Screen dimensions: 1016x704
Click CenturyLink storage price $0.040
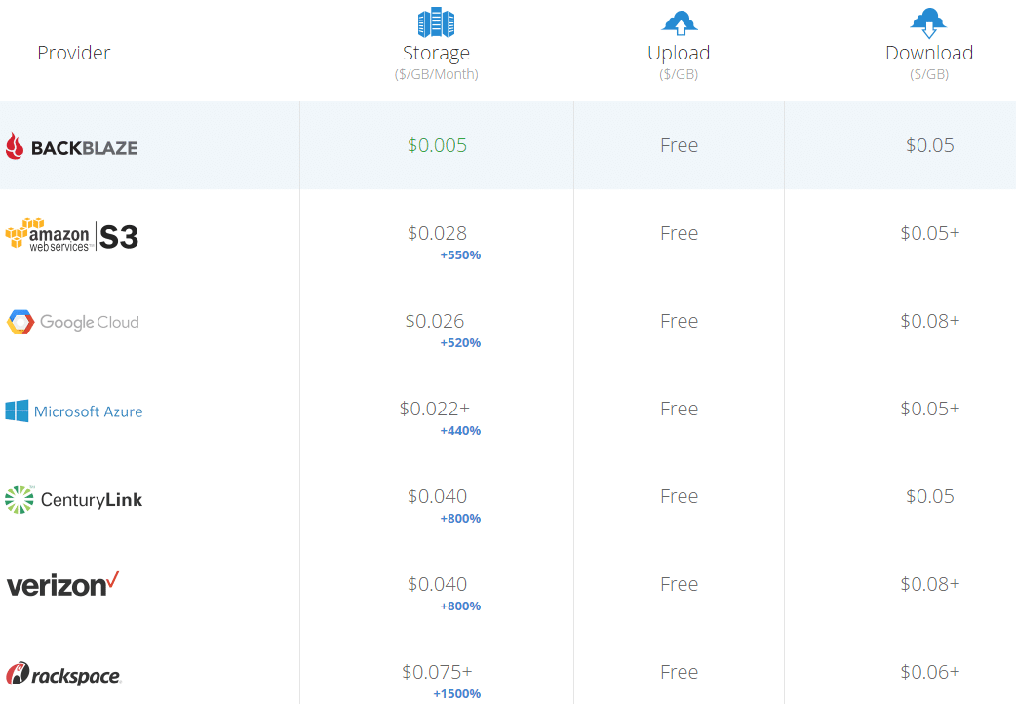tap(438, 496)
